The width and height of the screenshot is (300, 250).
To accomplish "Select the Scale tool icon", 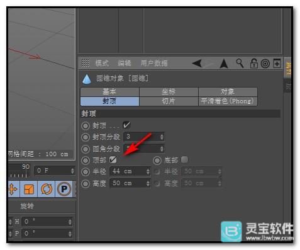I will point(29,189).
